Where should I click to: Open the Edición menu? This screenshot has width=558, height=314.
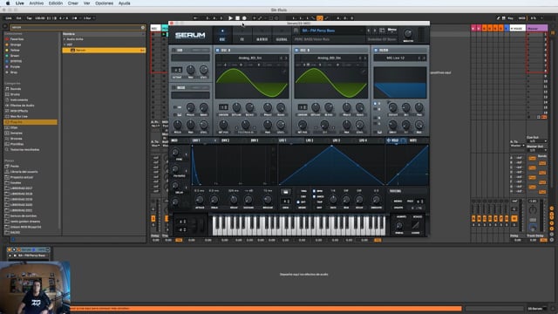56,3
